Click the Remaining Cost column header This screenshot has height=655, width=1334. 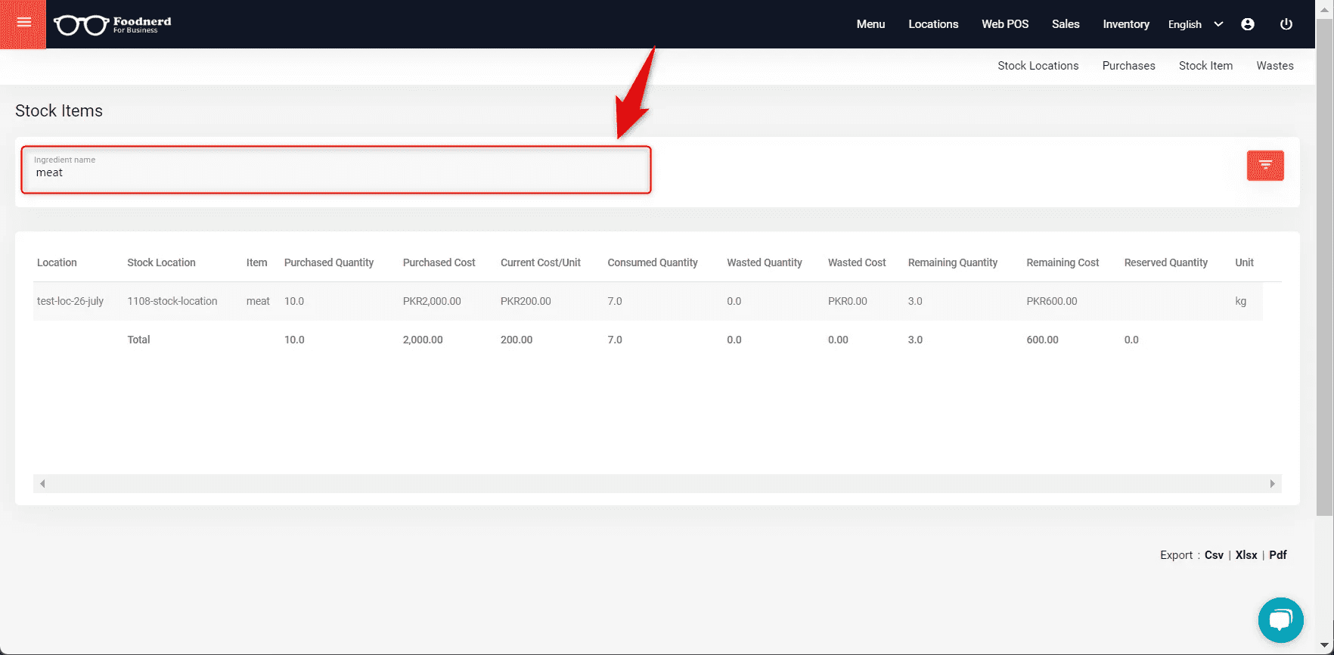[x=1063, y=262]
